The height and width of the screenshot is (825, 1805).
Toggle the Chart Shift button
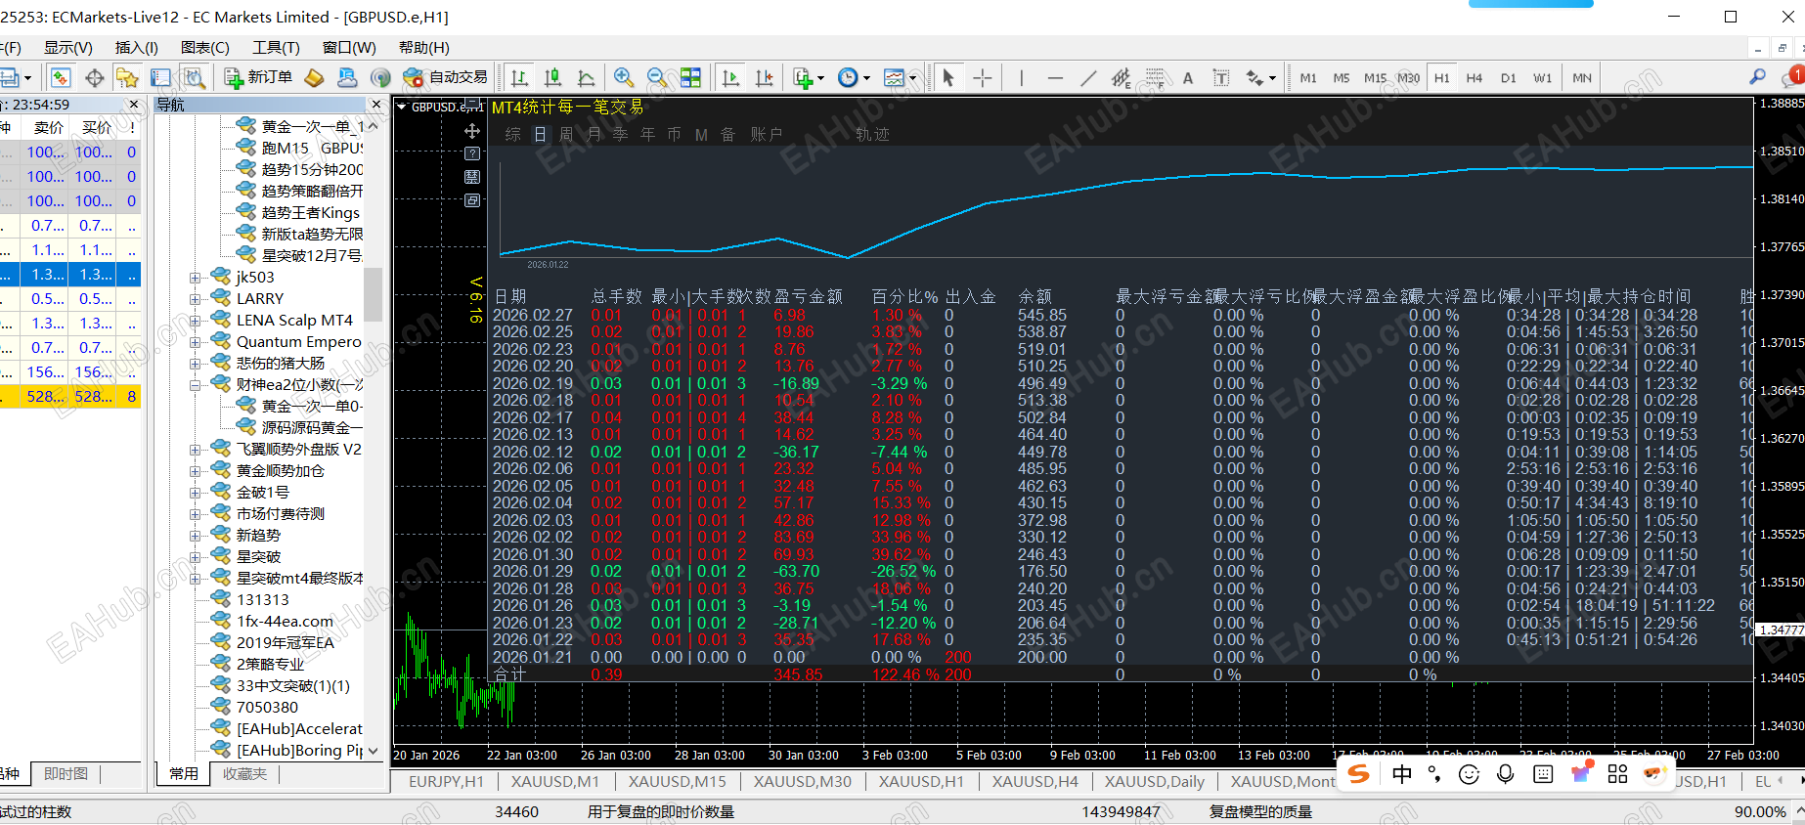point(764,78)
